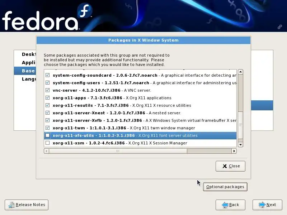Click the vertical scrollbar down arrow
Image resolution: width=287 pixels, height=215 pixels.
[x=240, y=145]
